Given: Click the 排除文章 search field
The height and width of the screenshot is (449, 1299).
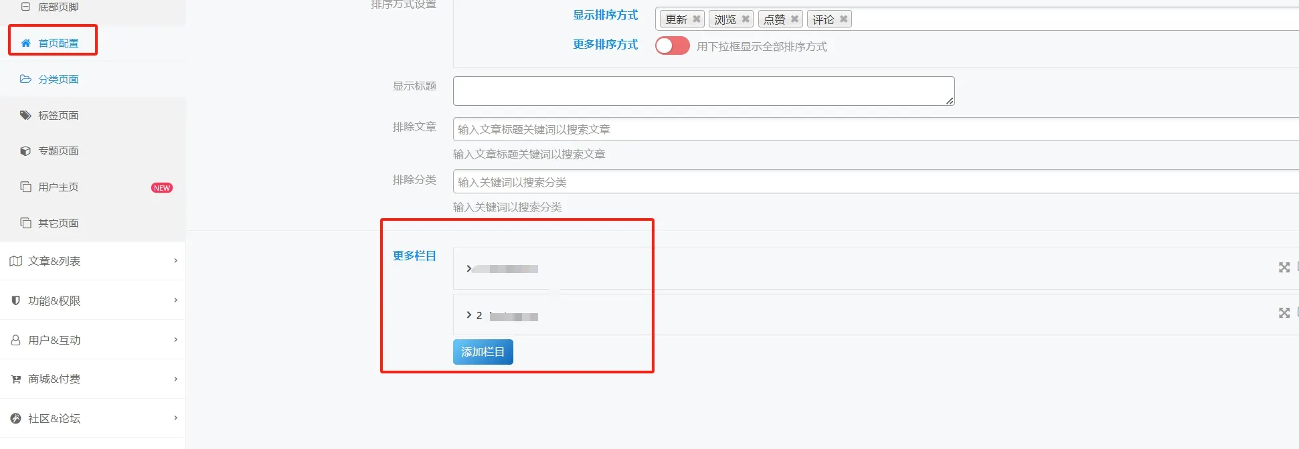Looking at the screenshot, I should 876,129.
